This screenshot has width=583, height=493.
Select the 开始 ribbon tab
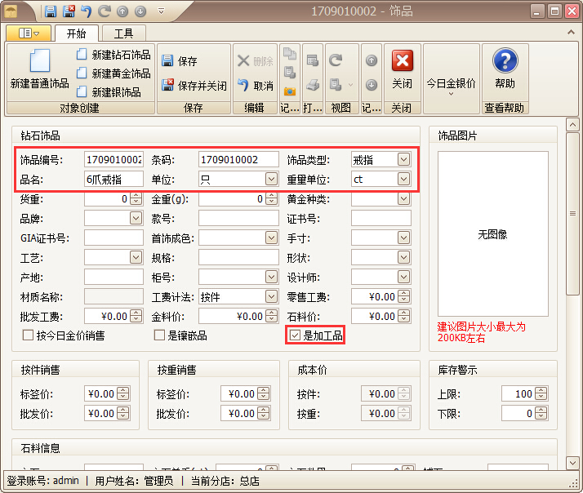76,33
